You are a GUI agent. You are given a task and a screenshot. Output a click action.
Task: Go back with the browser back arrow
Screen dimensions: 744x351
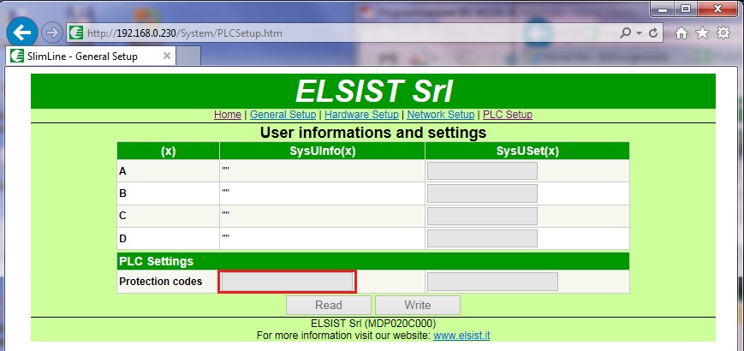[x=21, y=33]
